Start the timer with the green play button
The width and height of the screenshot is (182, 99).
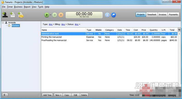tap(47, 15)
